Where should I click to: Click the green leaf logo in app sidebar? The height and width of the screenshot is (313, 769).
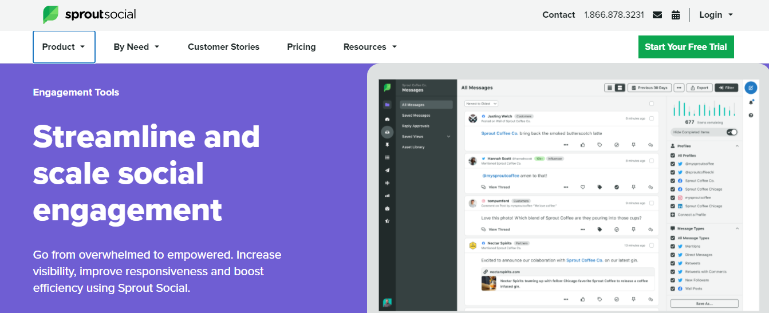(x=388, y=88)
